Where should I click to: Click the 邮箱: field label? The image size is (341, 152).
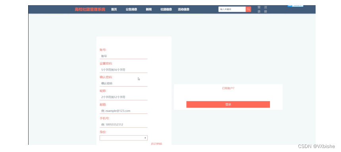[x=103, y=105]
